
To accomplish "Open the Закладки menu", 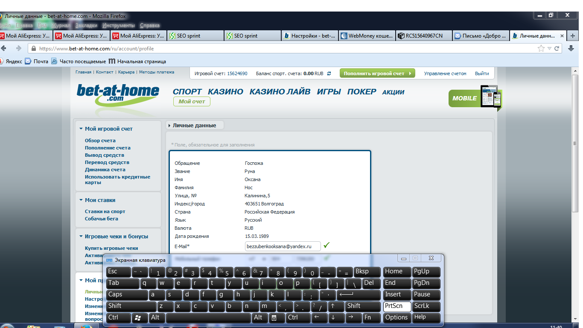I will click(86, 26).
